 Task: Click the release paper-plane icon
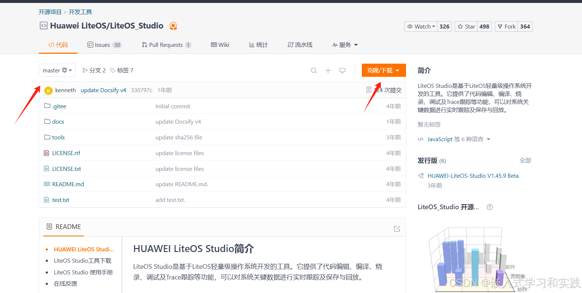[421, 176]
